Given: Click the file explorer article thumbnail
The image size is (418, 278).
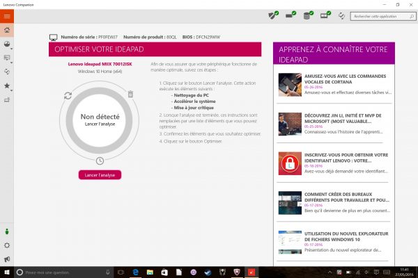Looking at the screenshot, I should coord(290,242).
